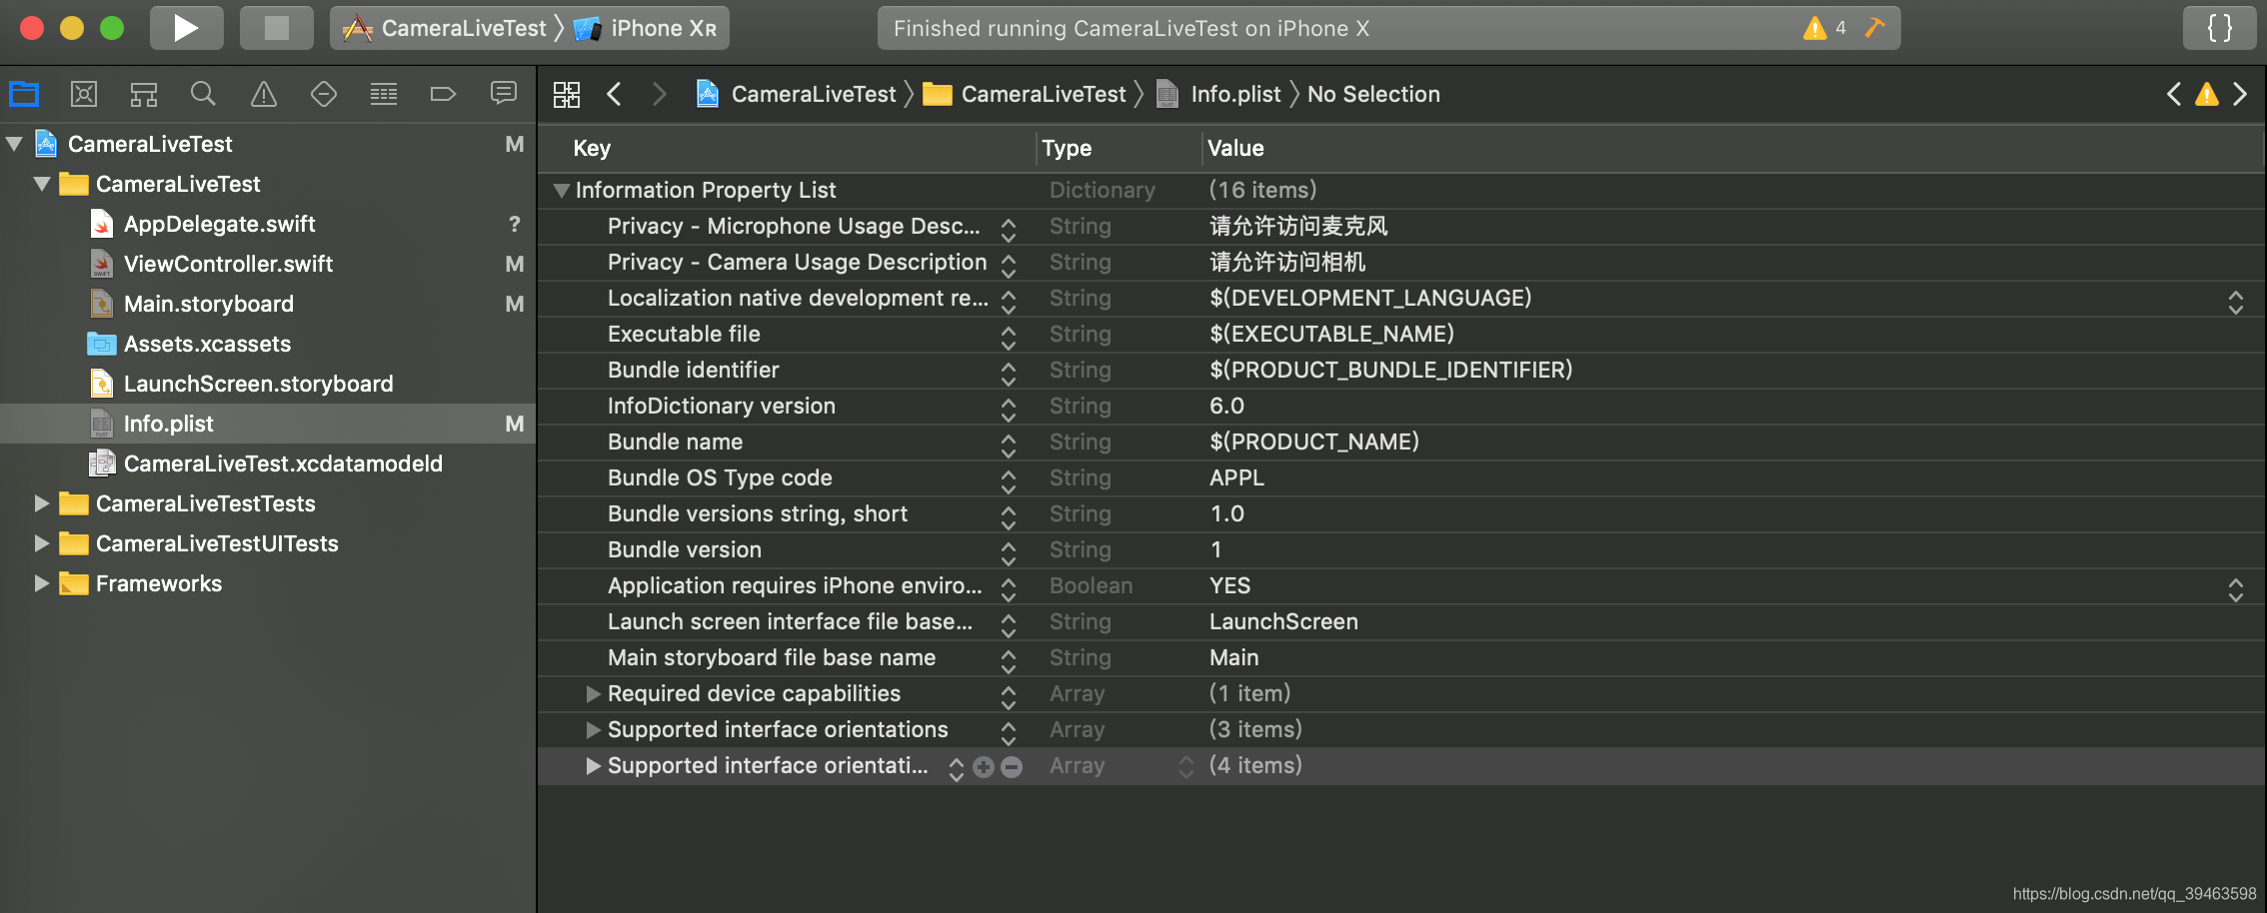Click the LaunchScreen value cell
2267x913 pixels.
(1283, 621)
